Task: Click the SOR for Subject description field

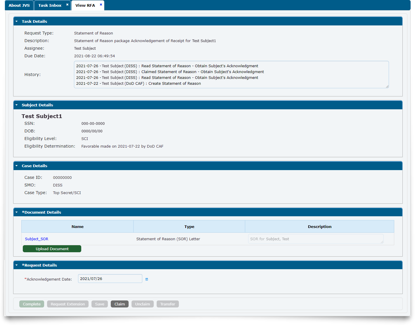Action: point(316,239)
